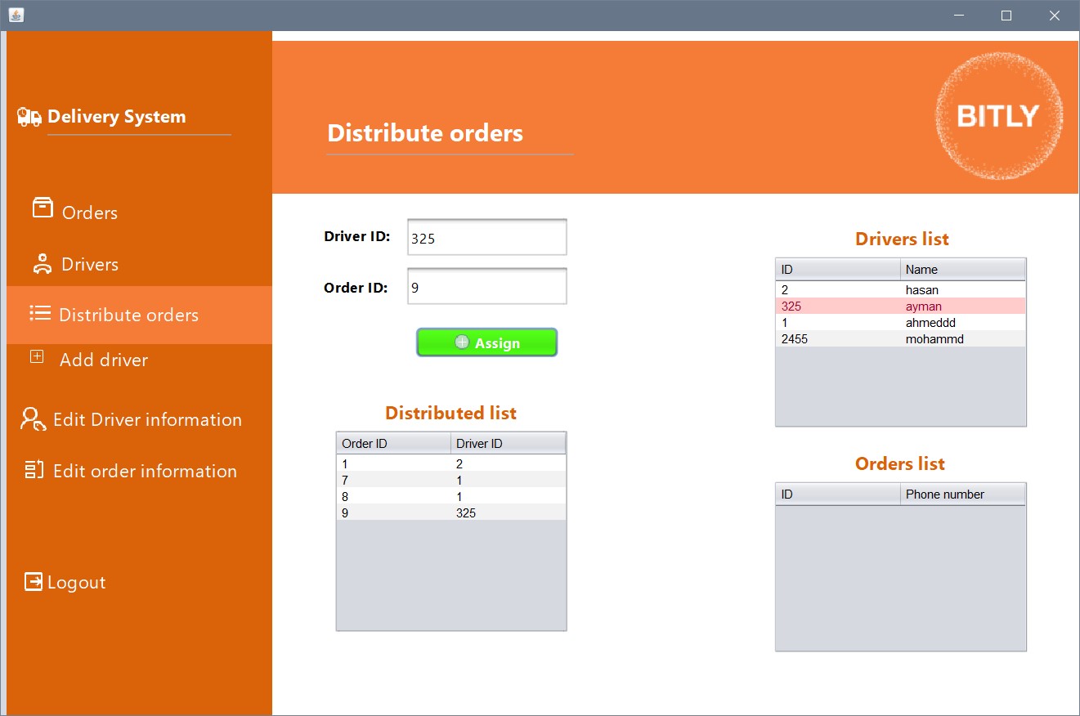Go to Edit order information

click(x=145, y=471)
